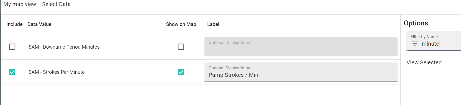Disable Show on Map for Strokes Per Minute
Viewport: 461px width, 105px height.
(x=181, y=72)
